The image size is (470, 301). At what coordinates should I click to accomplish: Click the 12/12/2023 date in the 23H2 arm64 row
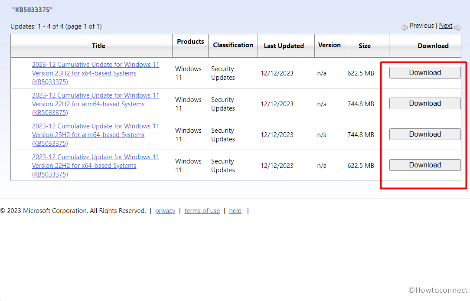(x=277, y=135)
